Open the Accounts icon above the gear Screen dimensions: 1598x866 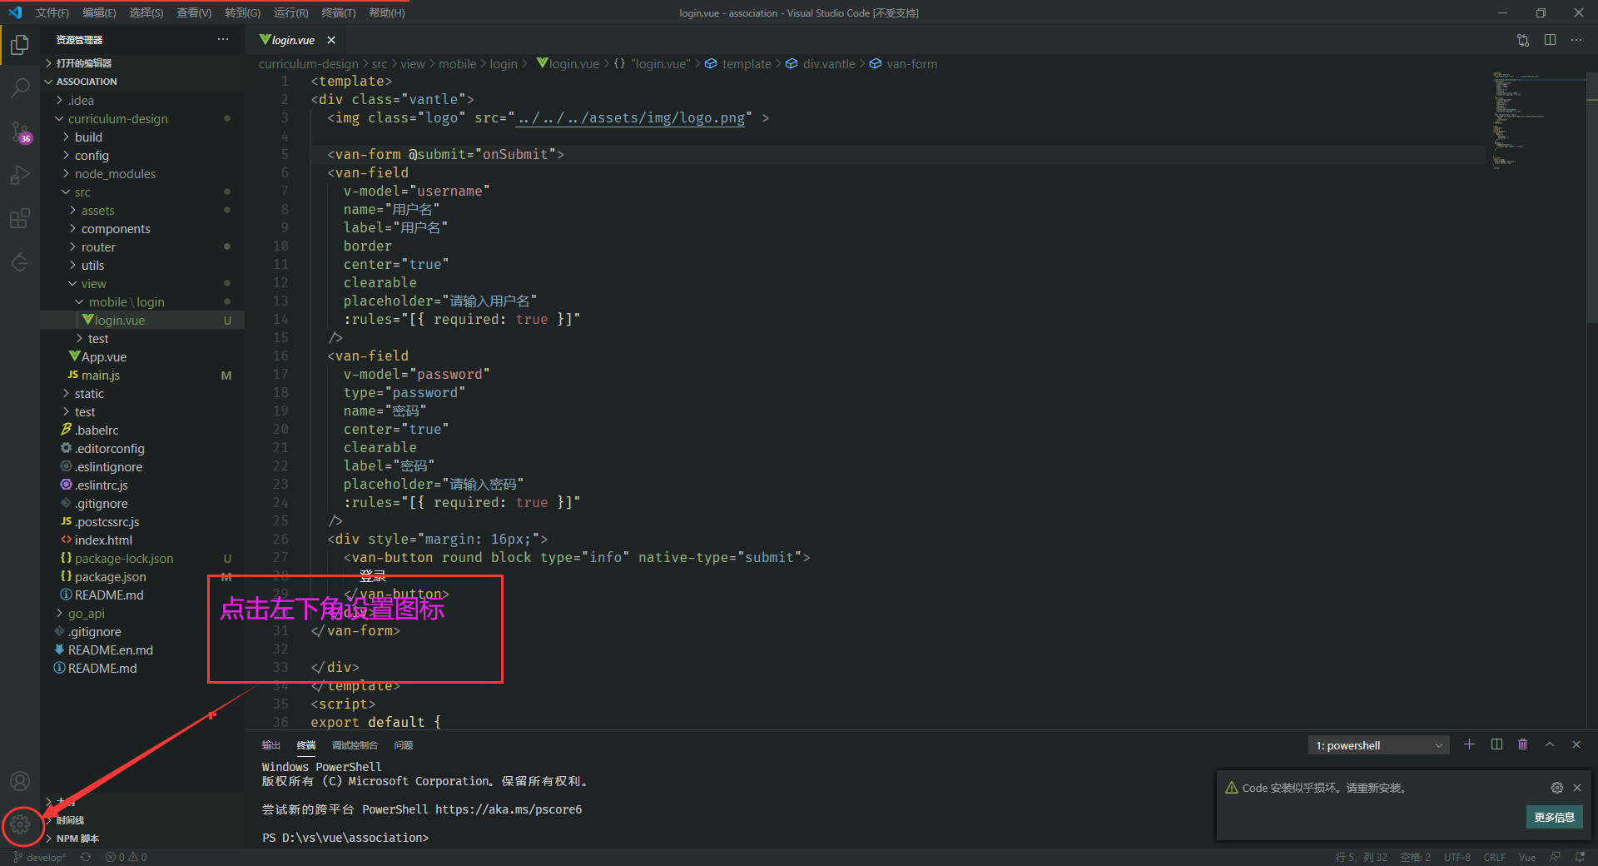(x=20, y=781)
